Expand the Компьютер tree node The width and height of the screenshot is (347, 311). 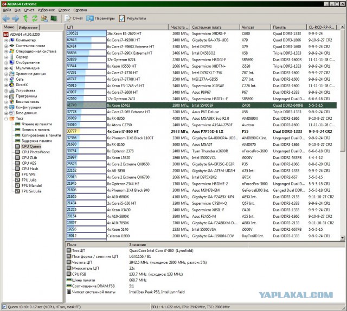pyautogui.click(x=5, y=40)
